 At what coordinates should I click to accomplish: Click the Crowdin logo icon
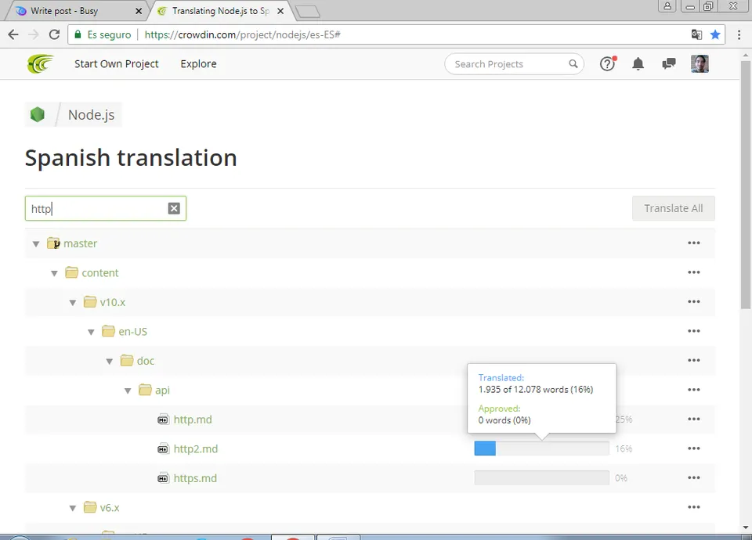tap(40, 63)
